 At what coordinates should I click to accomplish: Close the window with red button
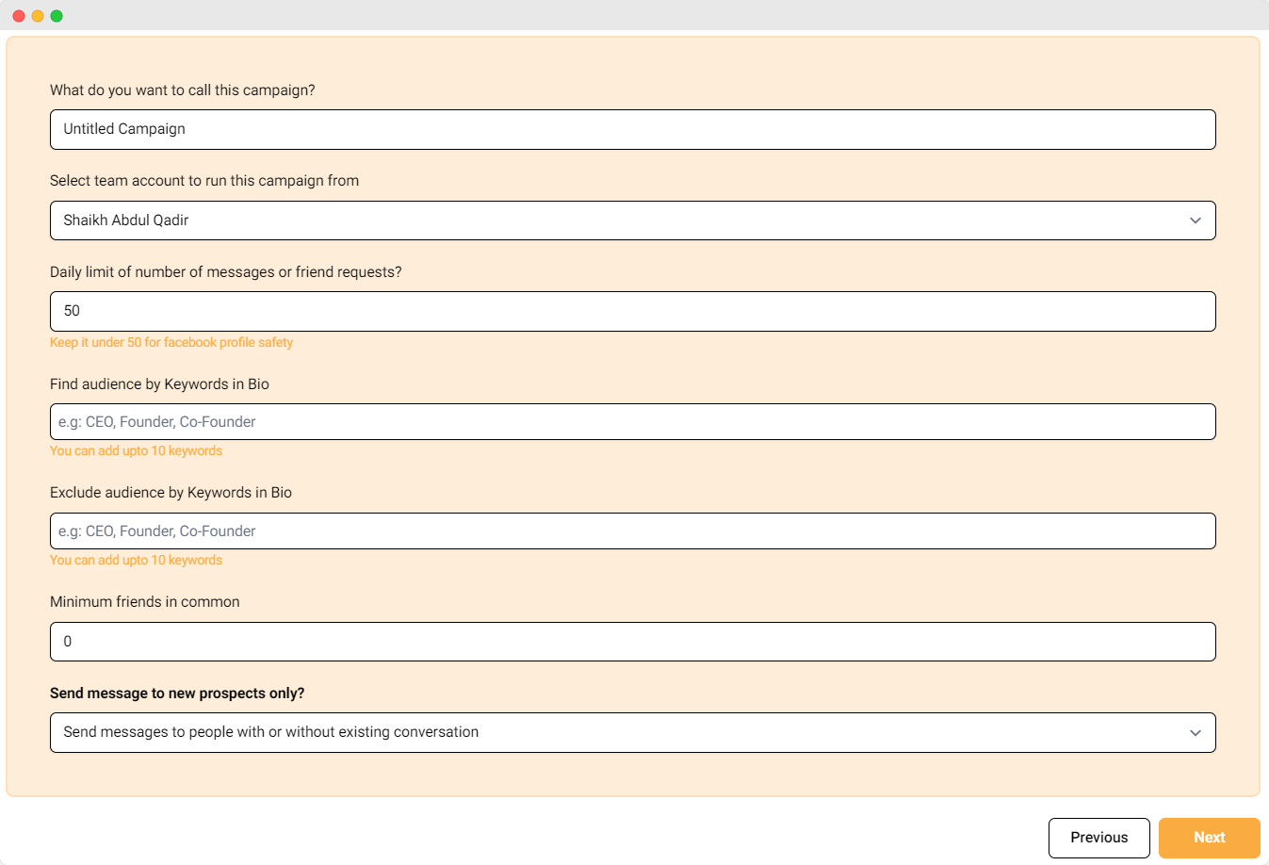tap(19, 16)
